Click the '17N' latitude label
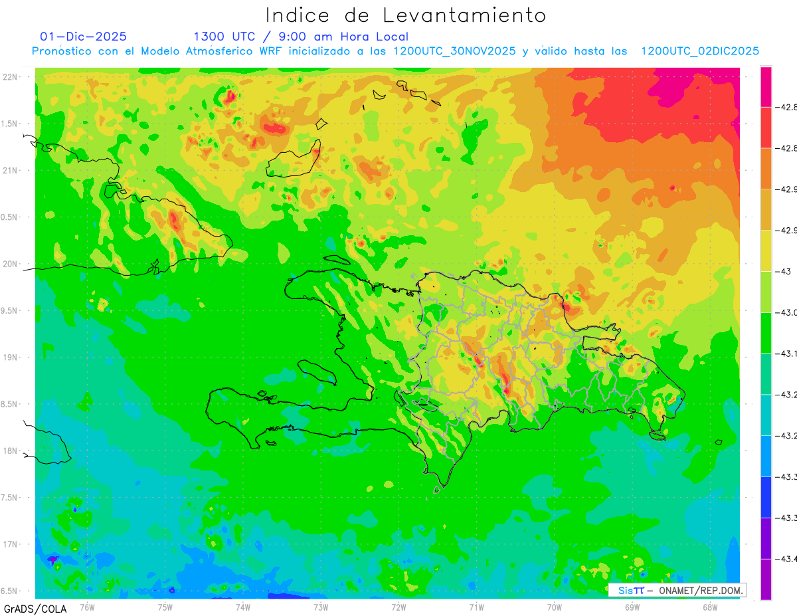The width and height of the screenshot is (797, 616). [11, 544]
